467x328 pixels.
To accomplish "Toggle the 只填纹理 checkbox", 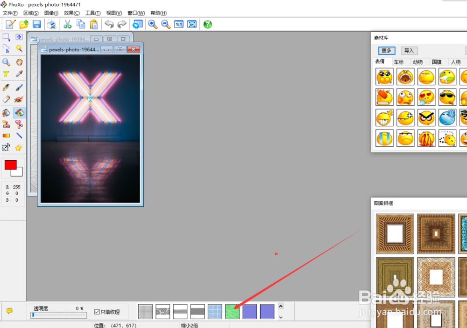I will point(97,312).
